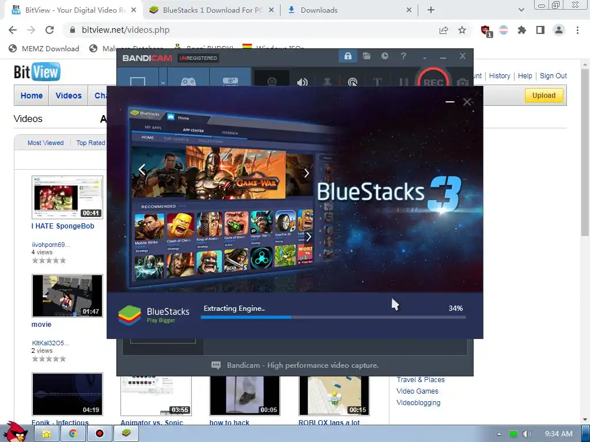Open Chrome profile avatar

coord(559,30)
